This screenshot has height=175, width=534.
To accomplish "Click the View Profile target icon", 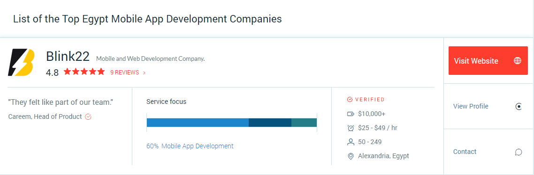I will point(519,107).
